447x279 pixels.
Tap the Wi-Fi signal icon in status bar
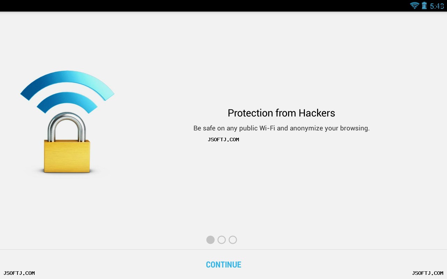coord(415,6)
